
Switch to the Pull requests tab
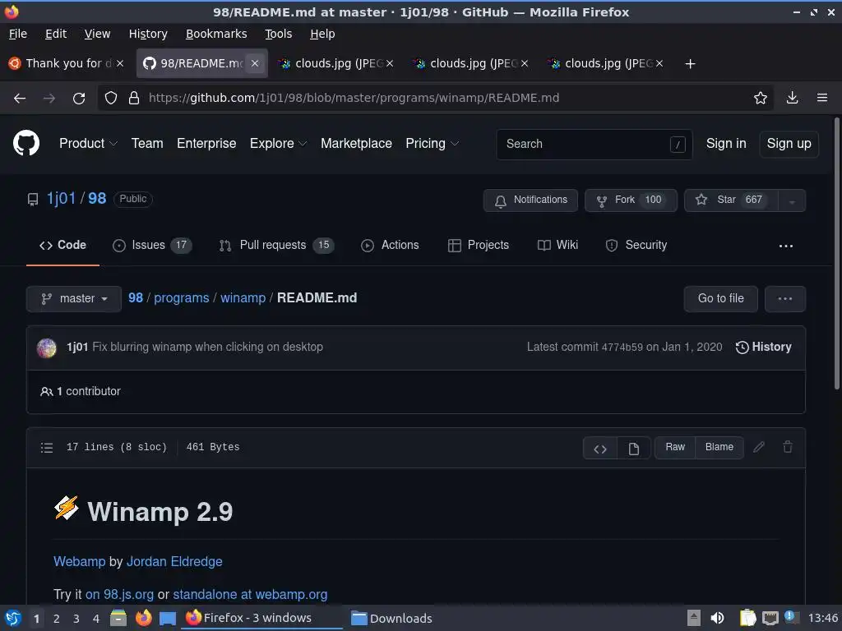tap(276, 245)
